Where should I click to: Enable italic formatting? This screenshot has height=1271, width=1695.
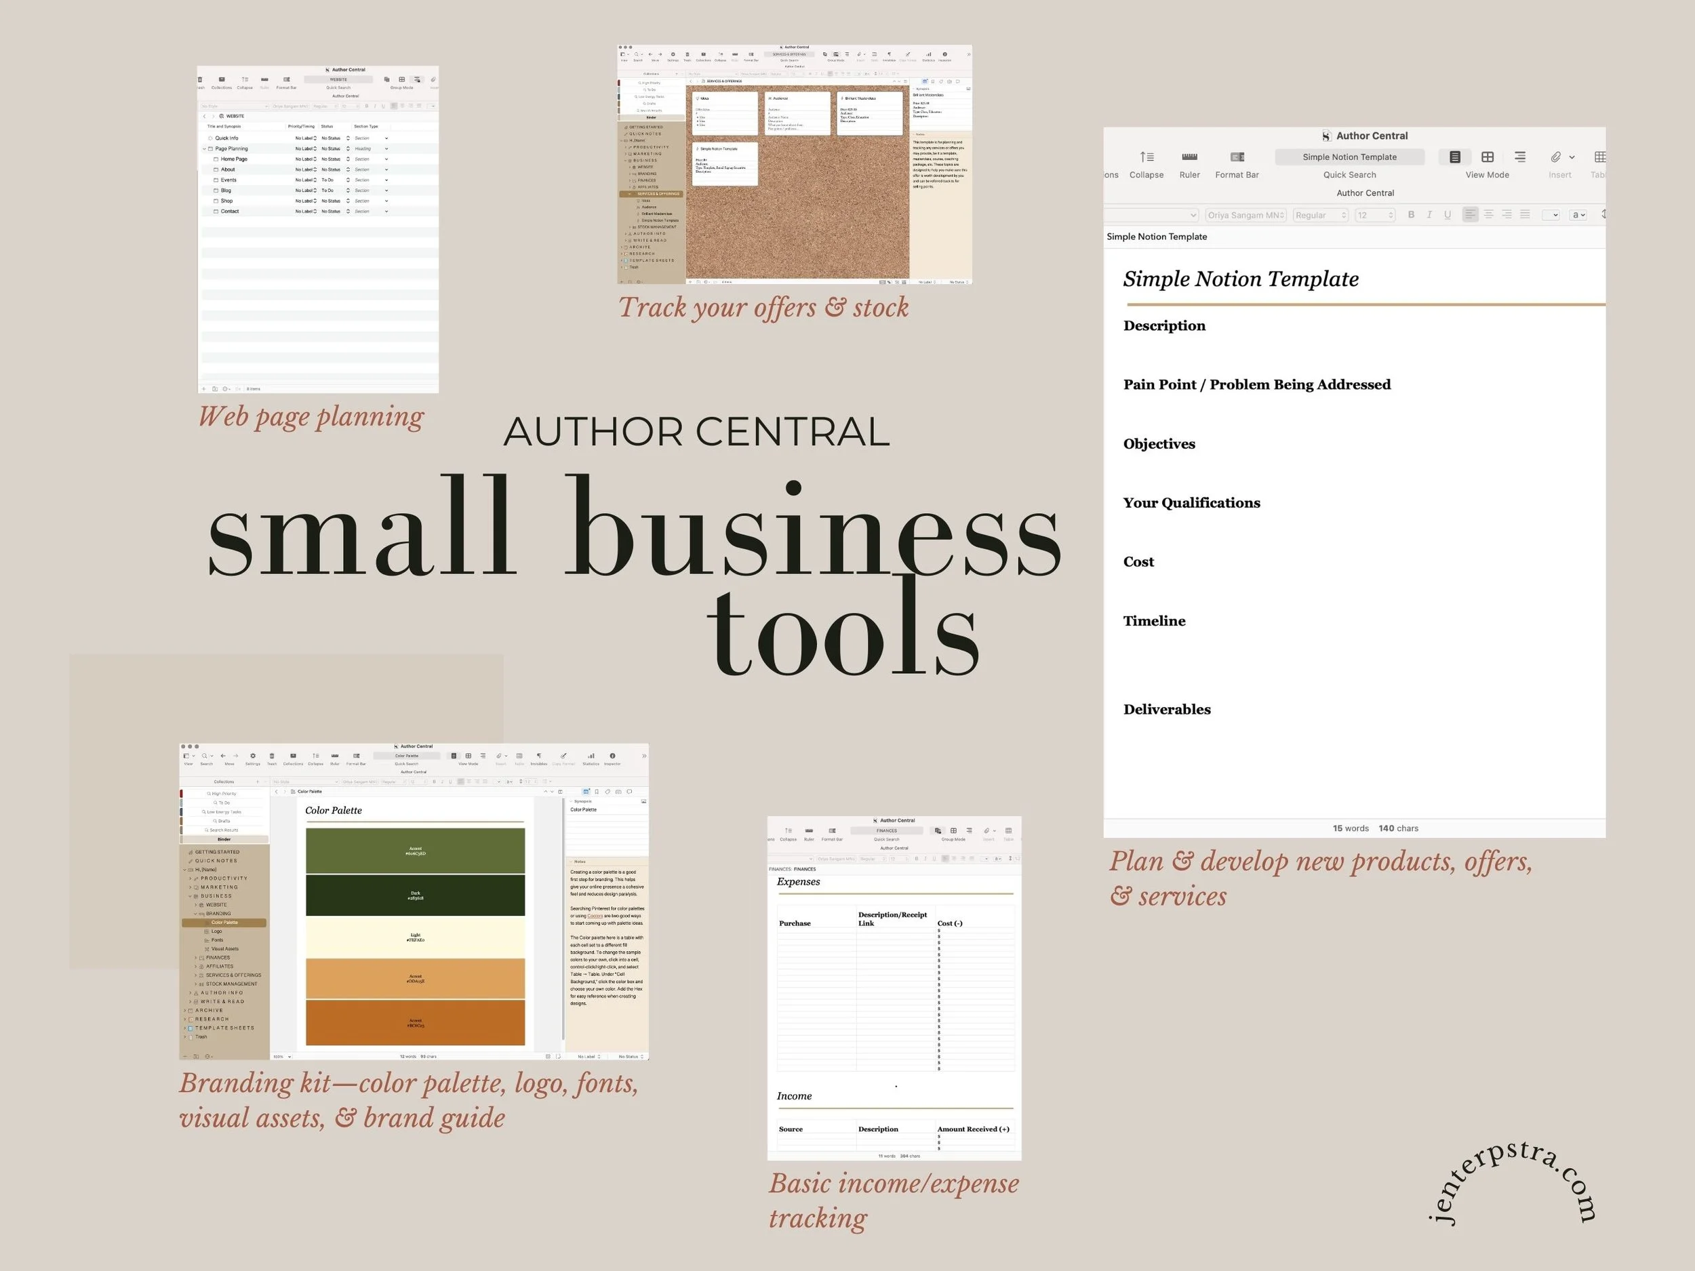pyautogui.click(x=1430, y=214)
